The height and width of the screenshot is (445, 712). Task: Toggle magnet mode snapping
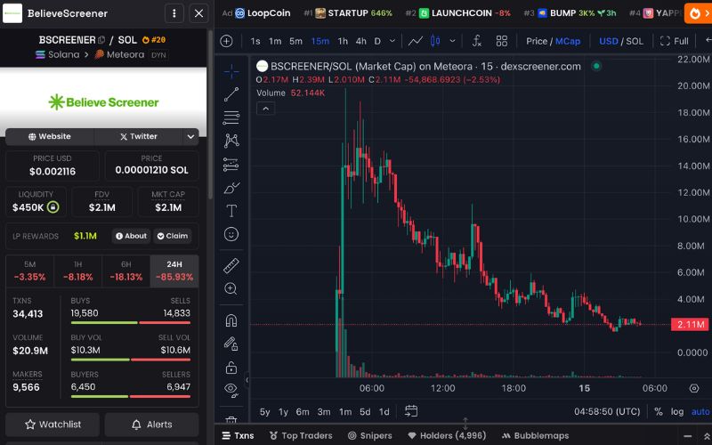tap(231, 320)
